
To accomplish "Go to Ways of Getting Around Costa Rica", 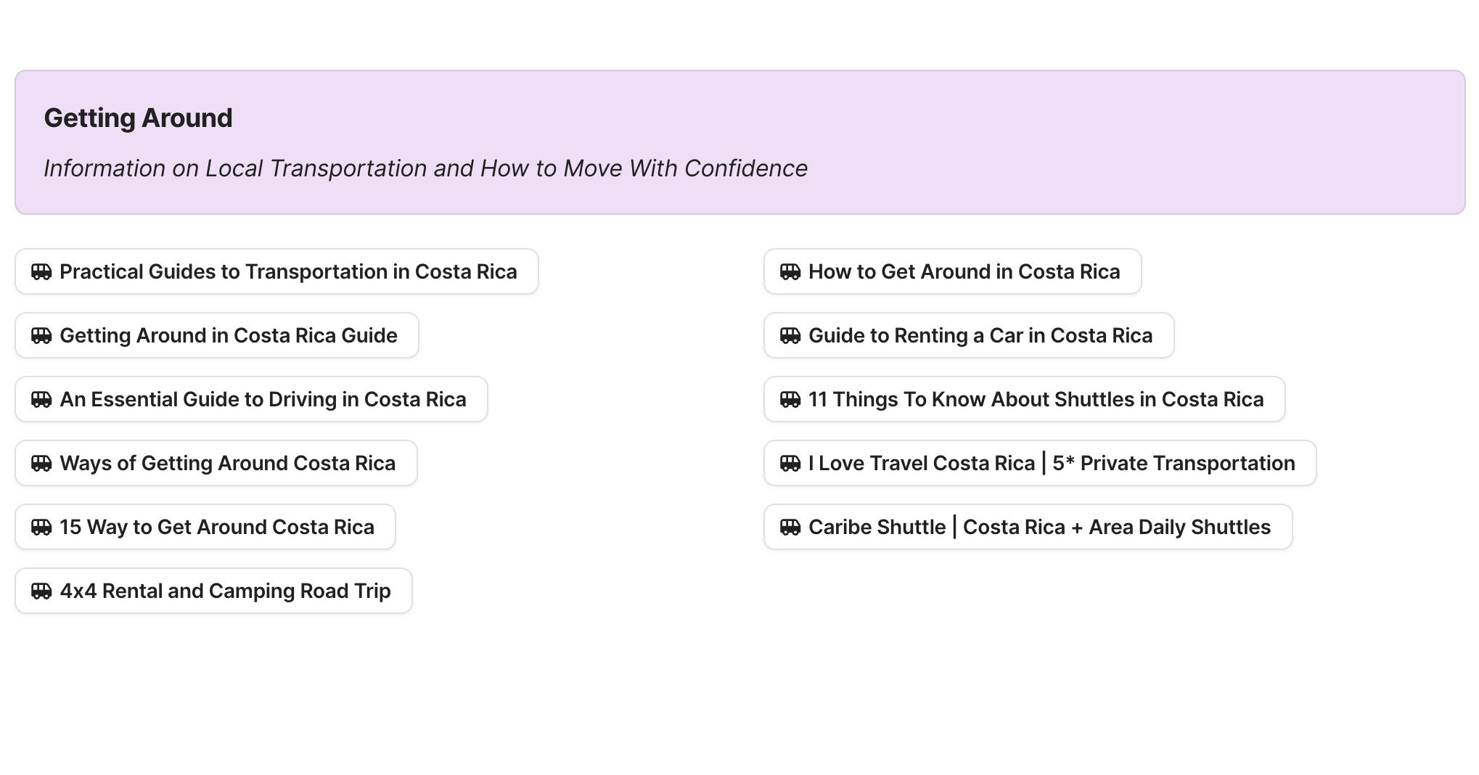I will [227, 464].
